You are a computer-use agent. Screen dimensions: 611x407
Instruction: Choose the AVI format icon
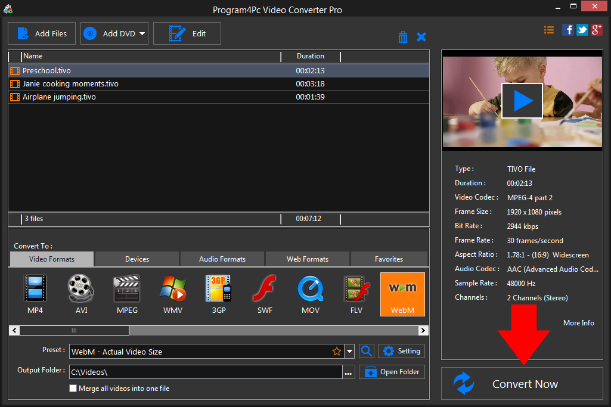tap(81, 294)
